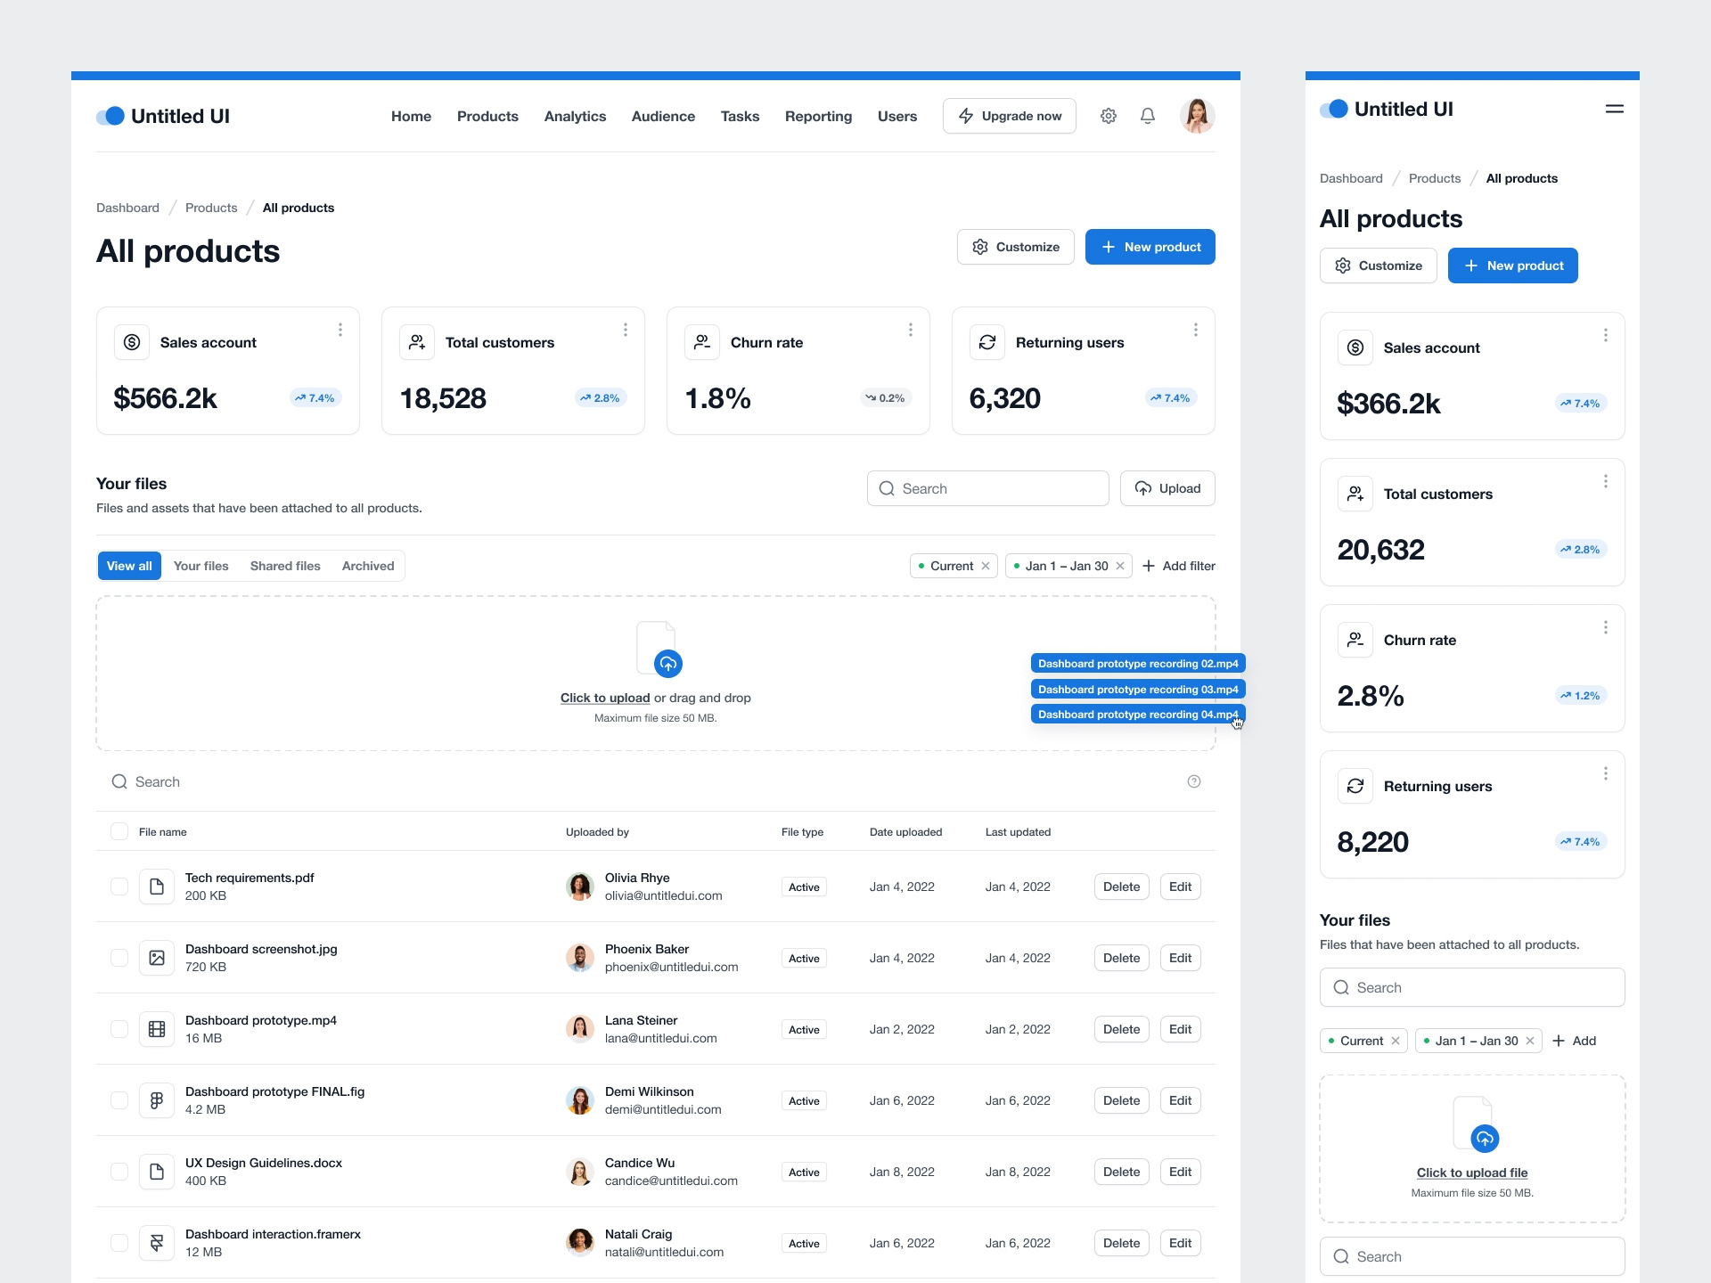1711x1283 pixels.
Task: Open the notifications bell icon
Action: [x=1147, y=116]
